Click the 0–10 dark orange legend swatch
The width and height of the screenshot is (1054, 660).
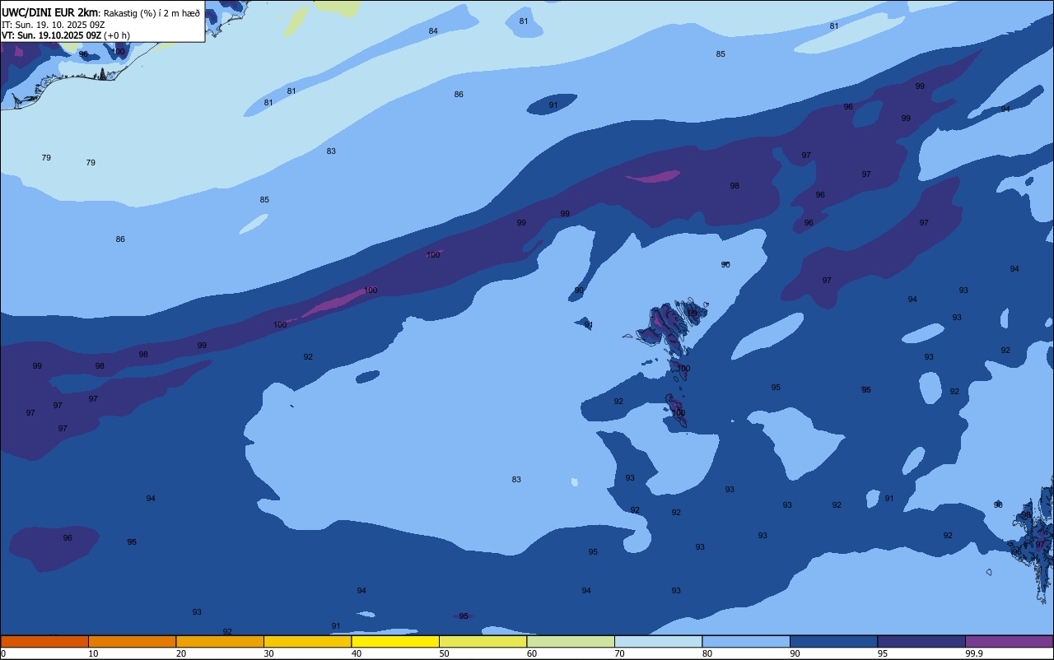coord(44,641)
